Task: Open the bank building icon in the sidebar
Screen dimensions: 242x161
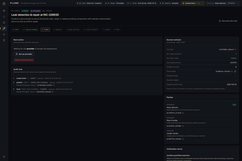Action: pos(4,40)
